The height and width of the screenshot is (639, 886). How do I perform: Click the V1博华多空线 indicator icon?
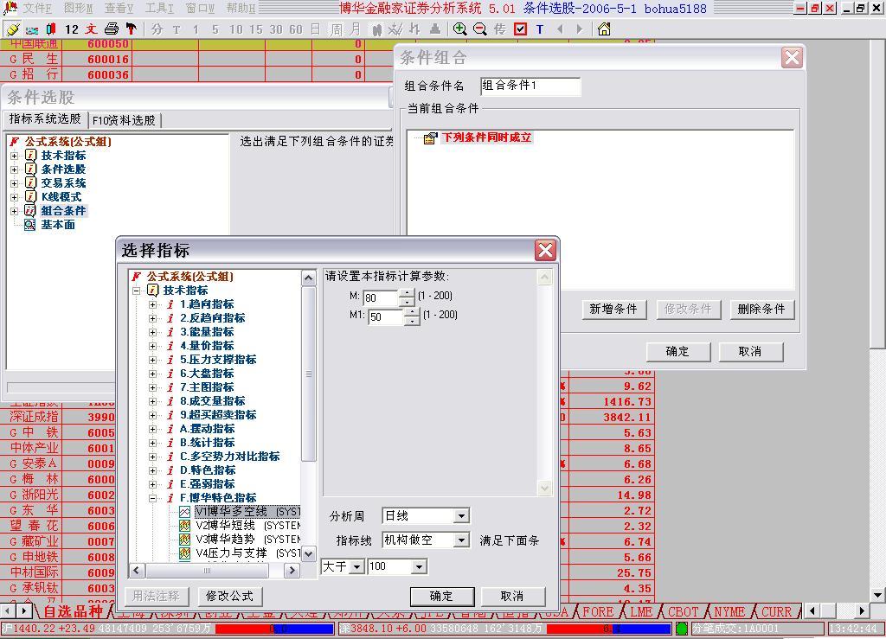185,512
